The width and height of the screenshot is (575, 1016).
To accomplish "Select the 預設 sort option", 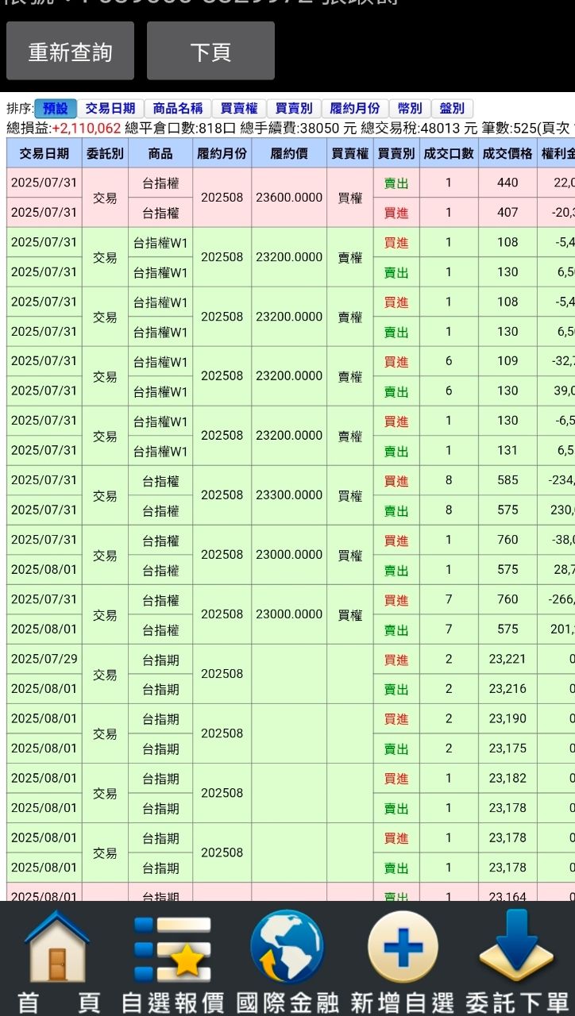I will pyautogui.click(x=56, y=109).
